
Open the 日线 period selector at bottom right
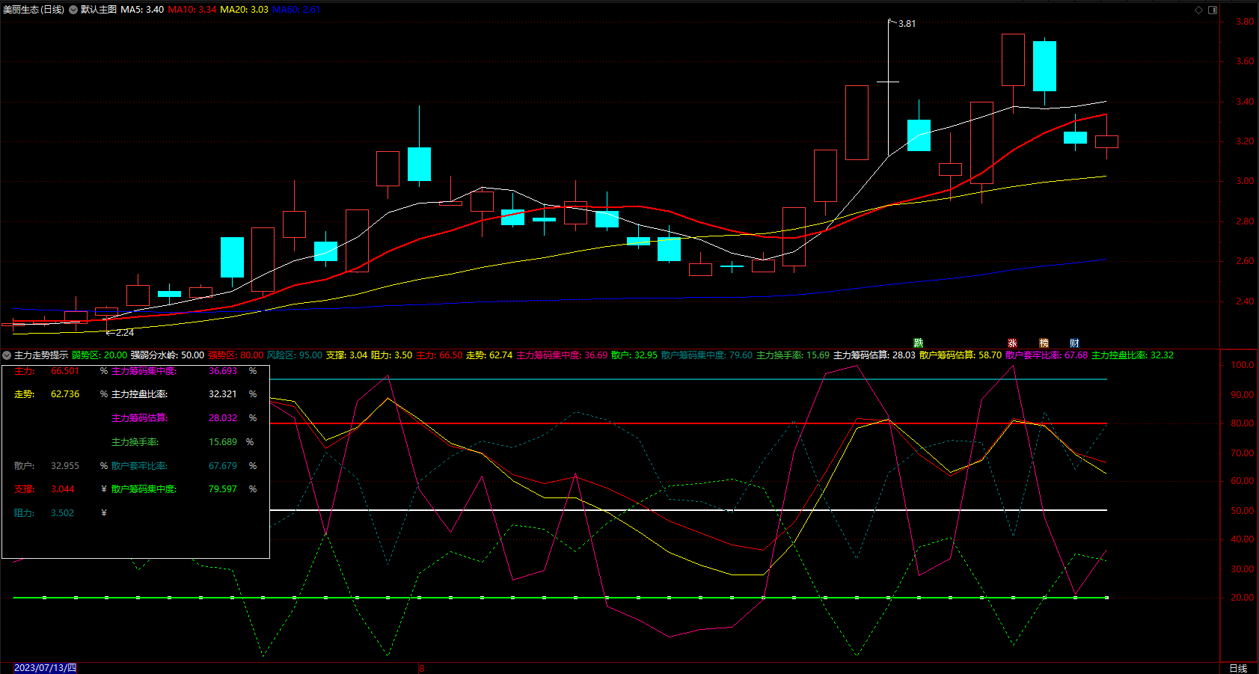tap(1238, 668)
